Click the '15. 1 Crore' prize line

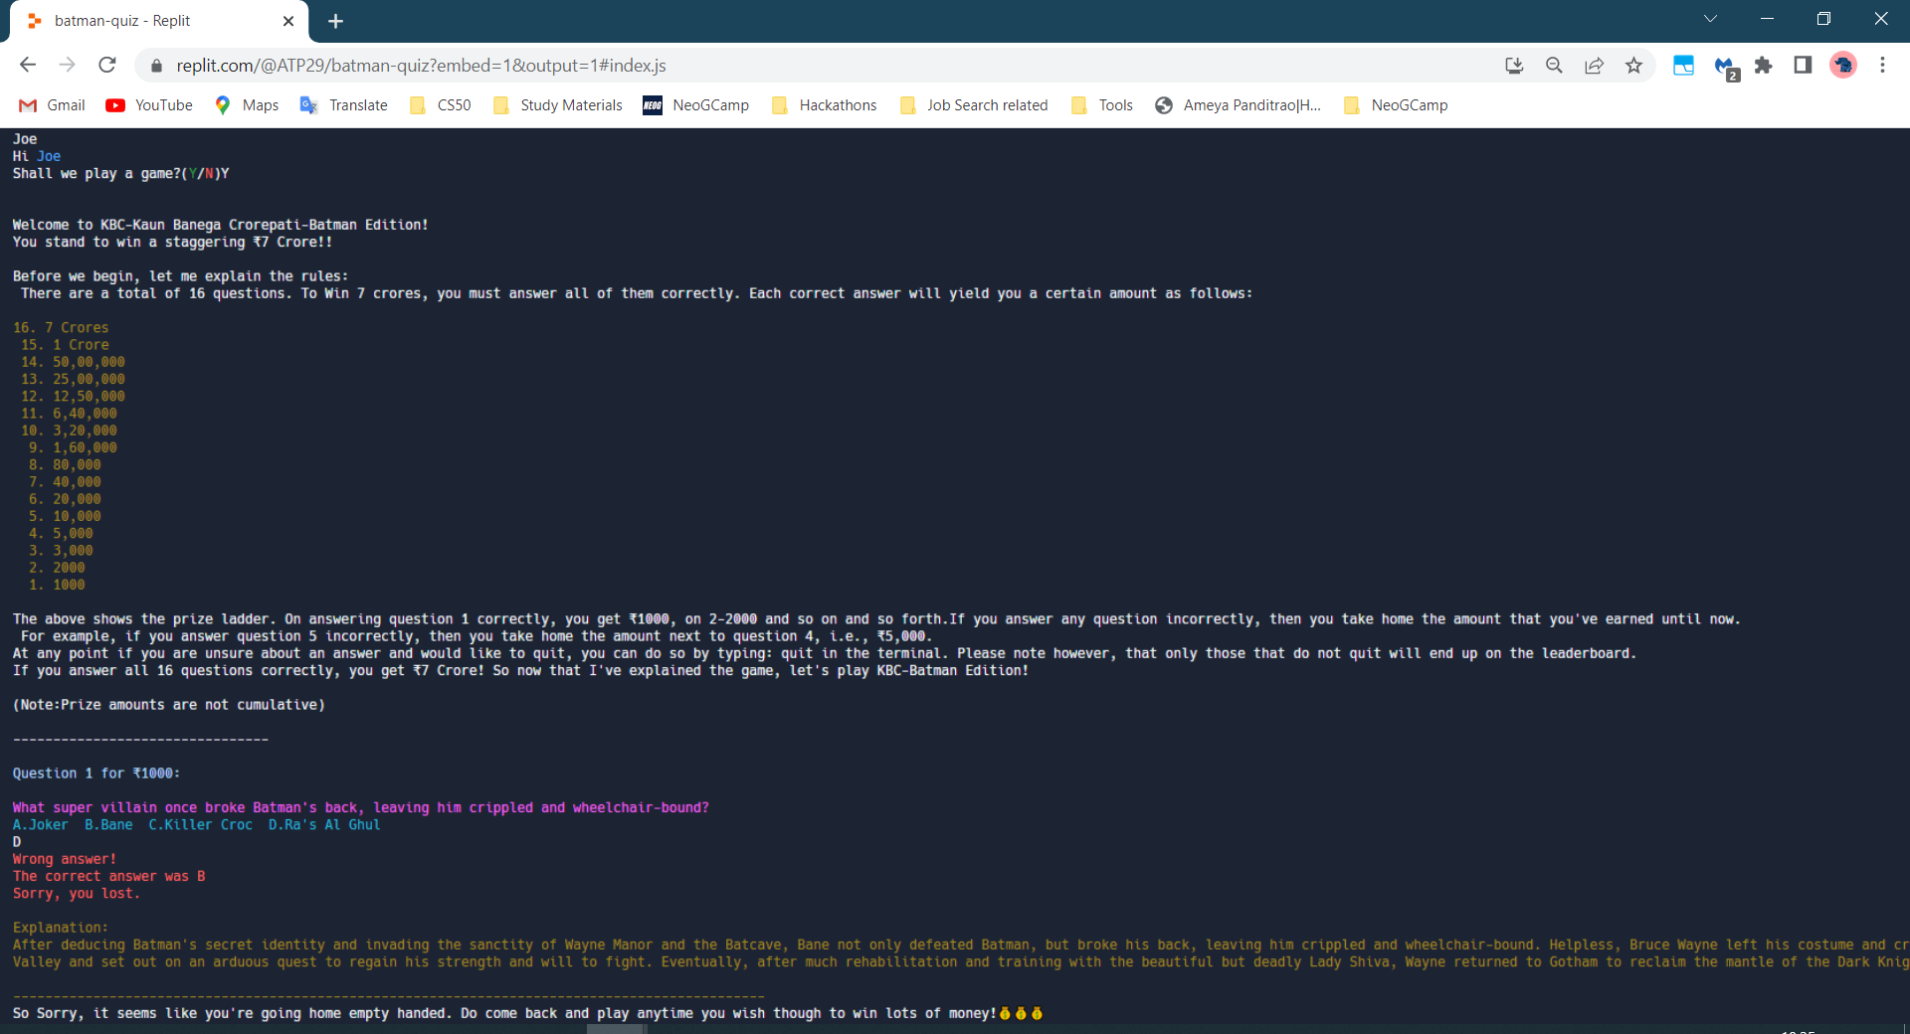tap(65, 345)
